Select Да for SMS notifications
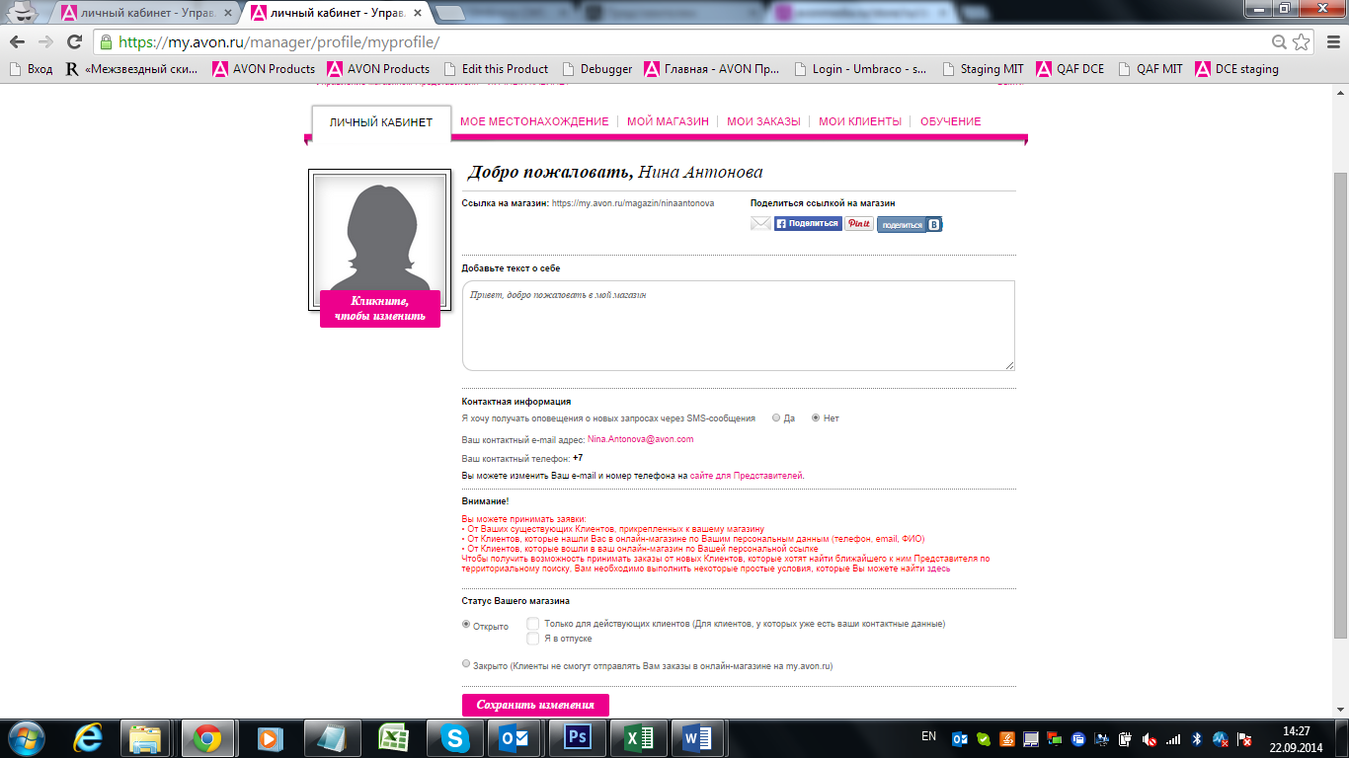Viewport: 1349px width, 758px height. tap(776, 418)
